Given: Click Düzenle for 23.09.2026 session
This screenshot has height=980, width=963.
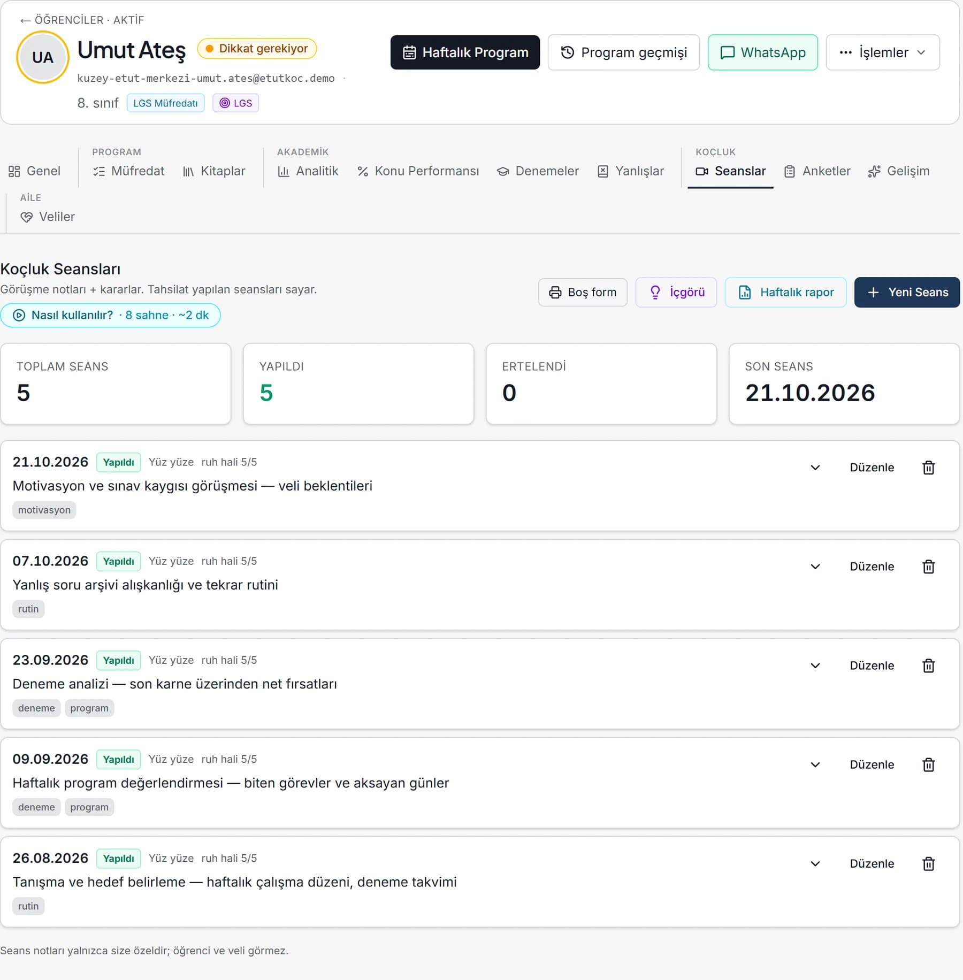Looking at the screenshot, I should point(872,665).
